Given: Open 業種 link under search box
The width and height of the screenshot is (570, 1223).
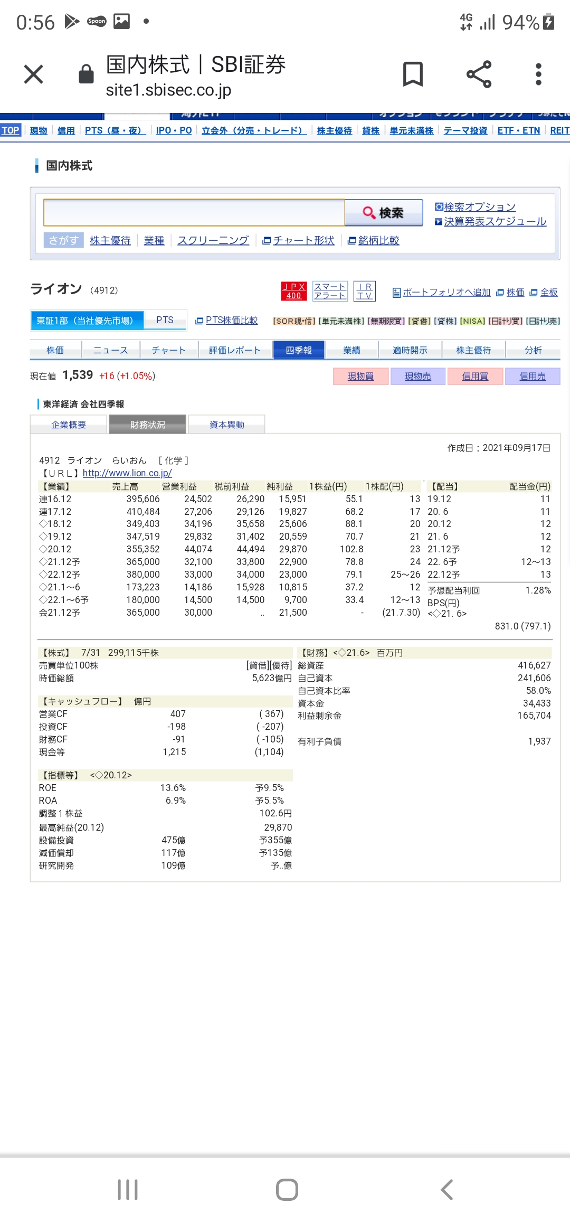Looking at the screenshot, I should coord(154,240).
